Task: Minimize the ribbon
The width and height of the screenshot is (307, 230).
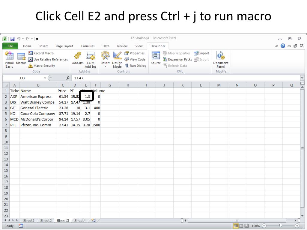Action: [277, 46]
